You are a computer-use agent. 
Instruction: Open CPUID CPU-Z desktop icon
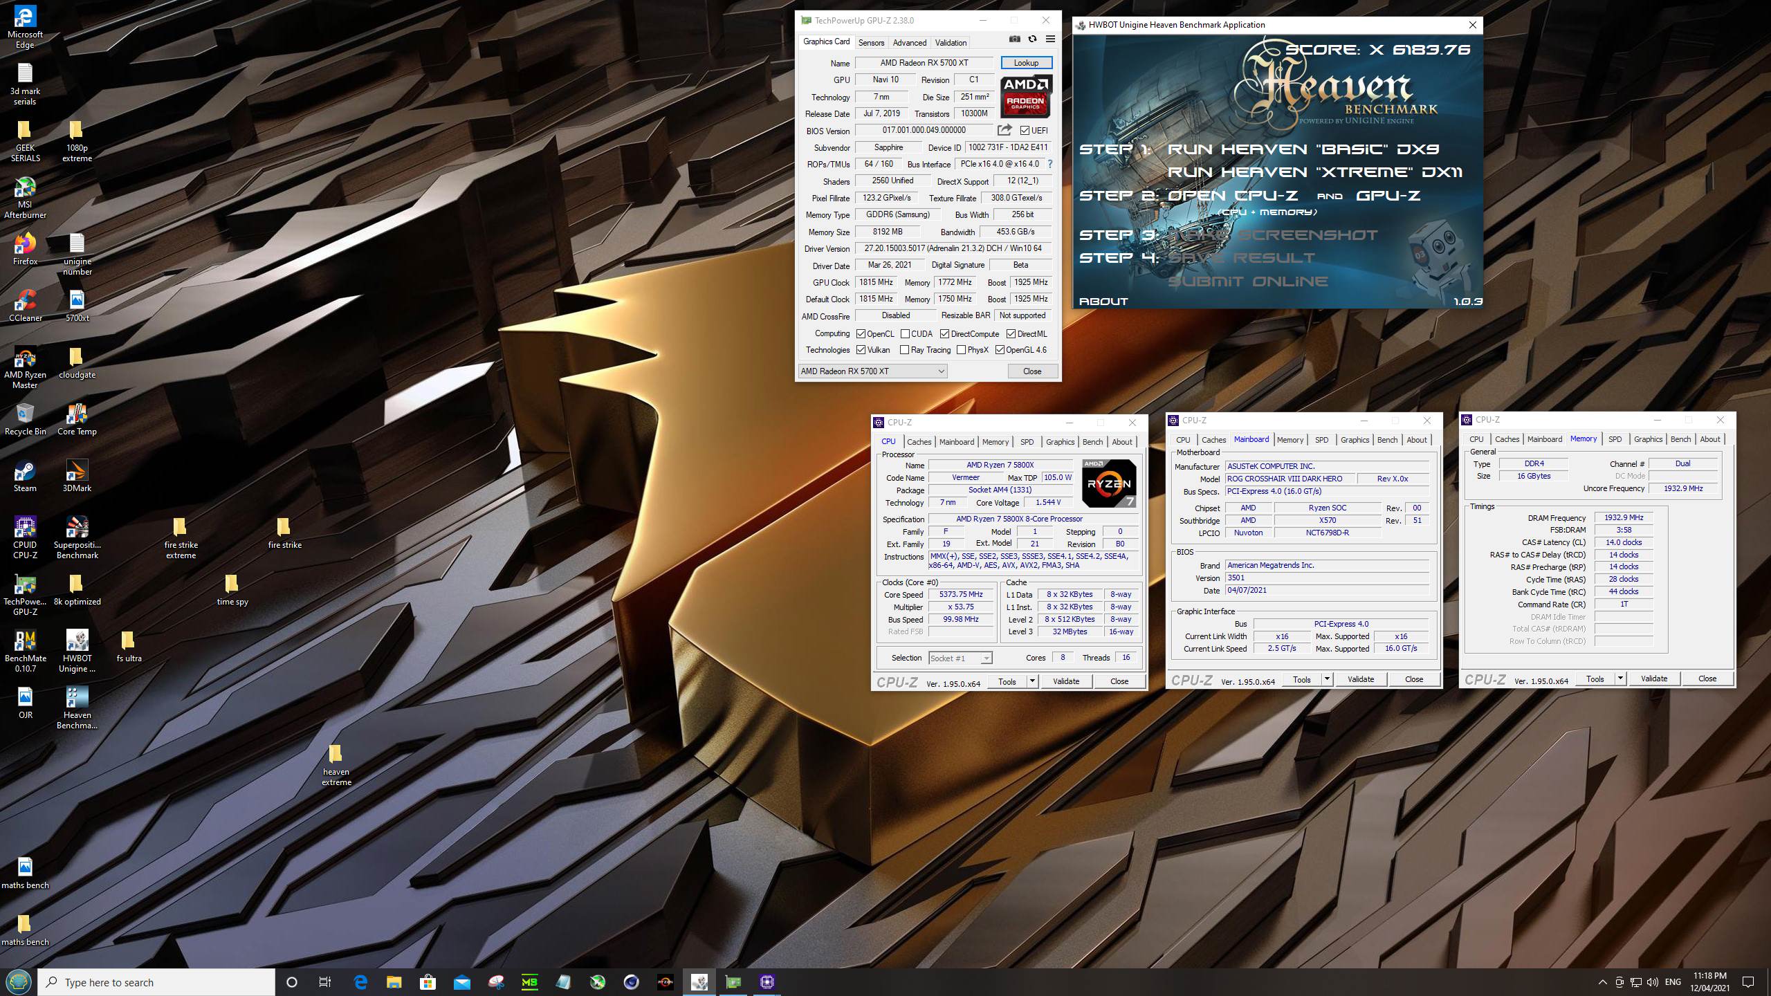click(25, 538)
